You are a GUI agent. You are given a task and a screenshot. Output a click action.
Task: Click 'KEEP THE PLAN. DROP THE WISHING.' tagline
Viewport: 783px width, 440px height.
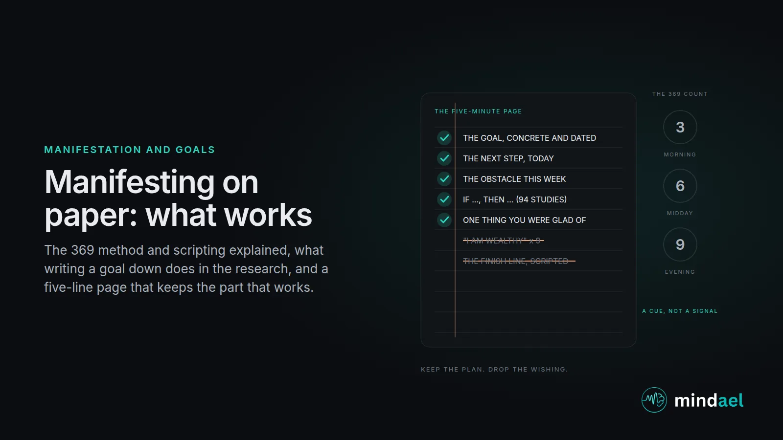(x=494, y=370)
